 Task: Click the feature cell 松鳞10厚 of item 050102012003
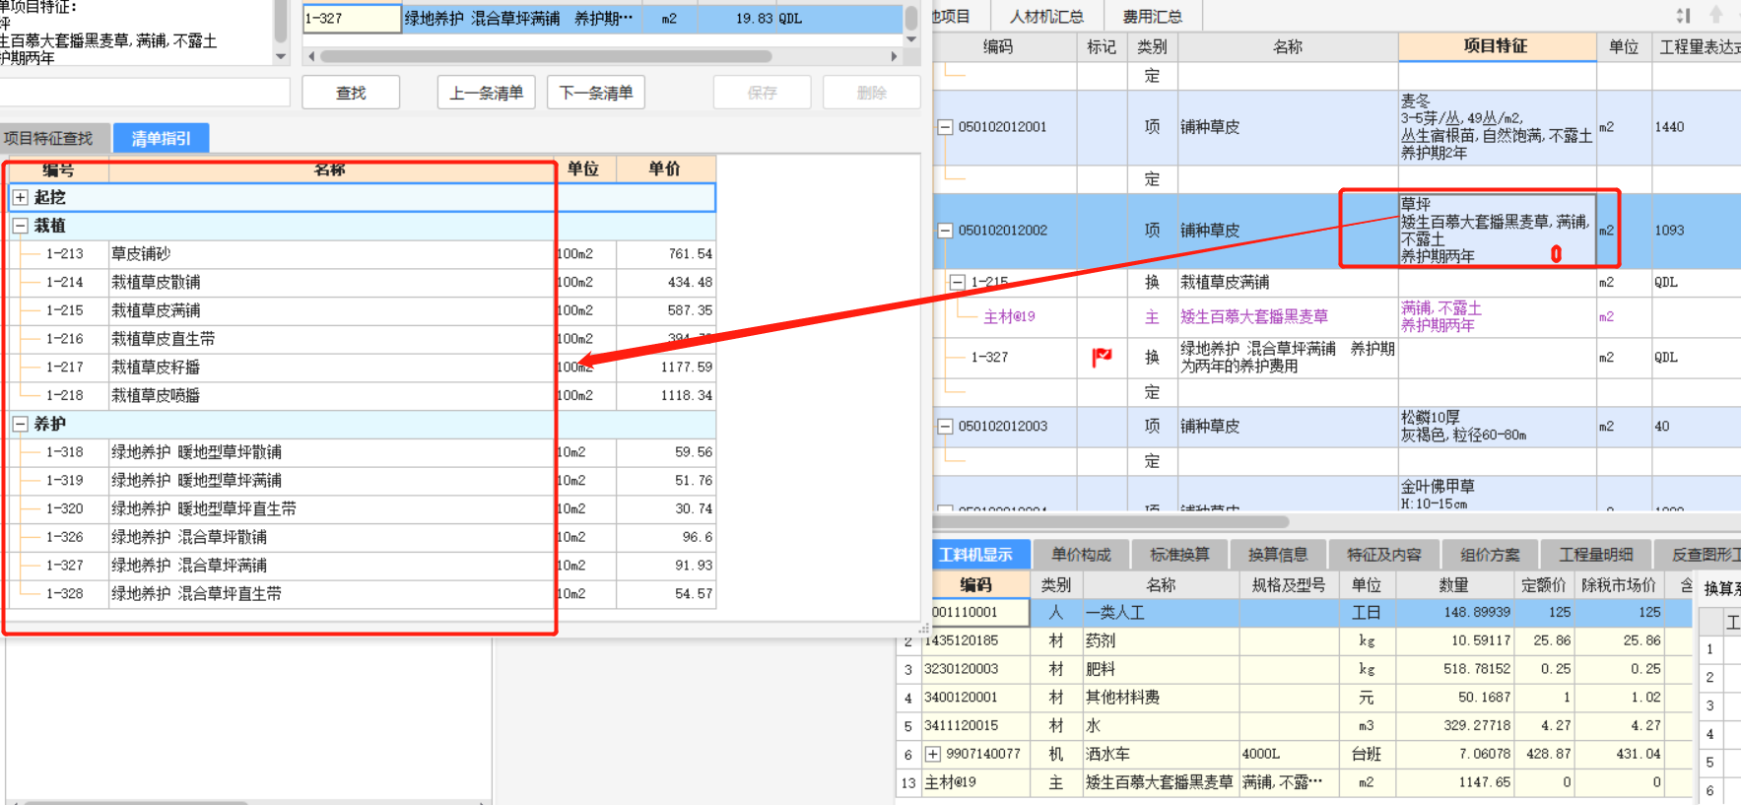point(1496,427)
